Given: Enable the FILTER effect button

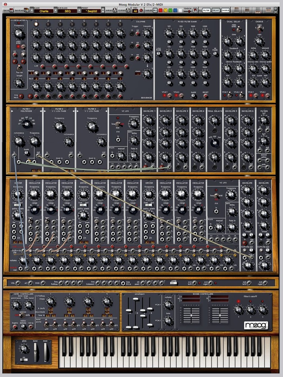Looking at the screenshot, I should coord(206,10).
